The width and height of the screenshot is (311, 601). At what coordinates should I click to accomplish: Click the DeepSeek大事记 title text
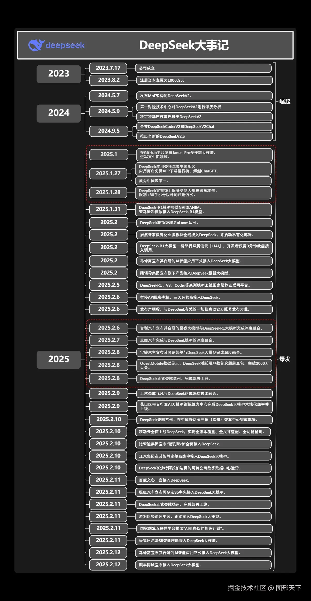(x=184, y=45)
